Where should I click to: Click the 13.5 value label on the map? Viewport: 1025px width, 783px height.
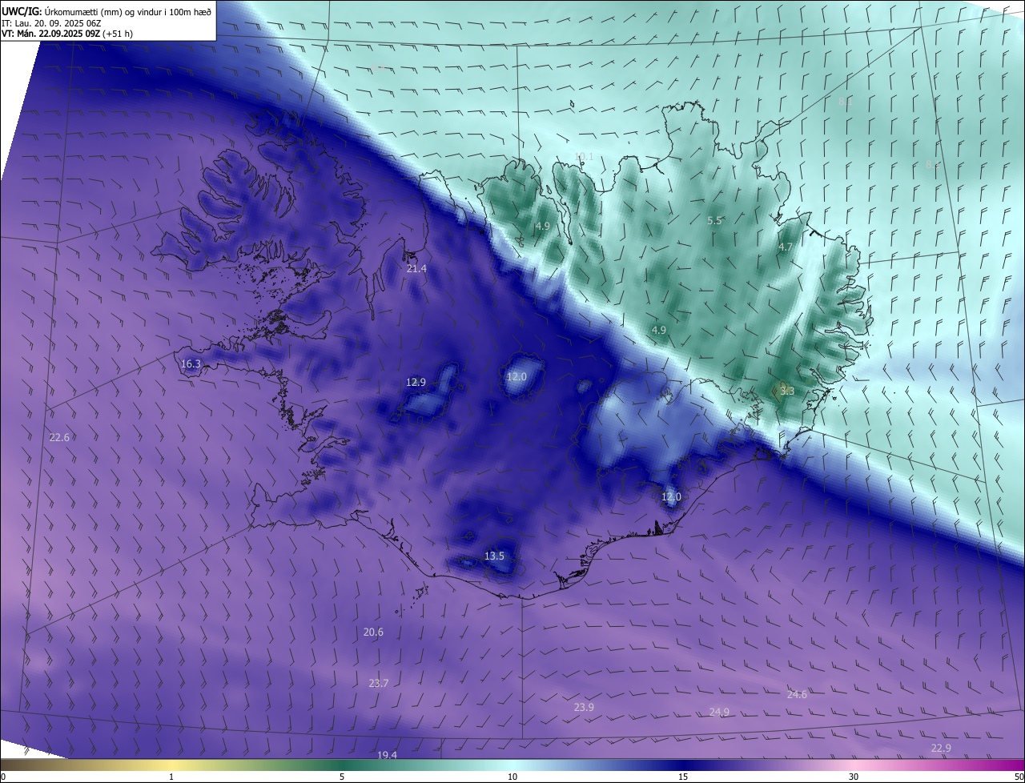point(494,556)
